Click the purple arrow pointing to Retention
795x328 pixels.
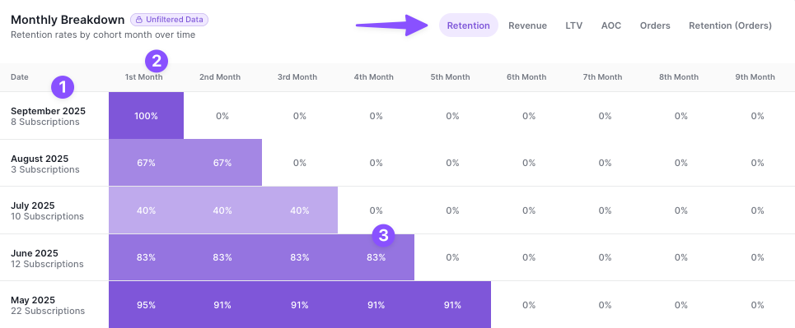pyautogui.click(x=391, y=25)
